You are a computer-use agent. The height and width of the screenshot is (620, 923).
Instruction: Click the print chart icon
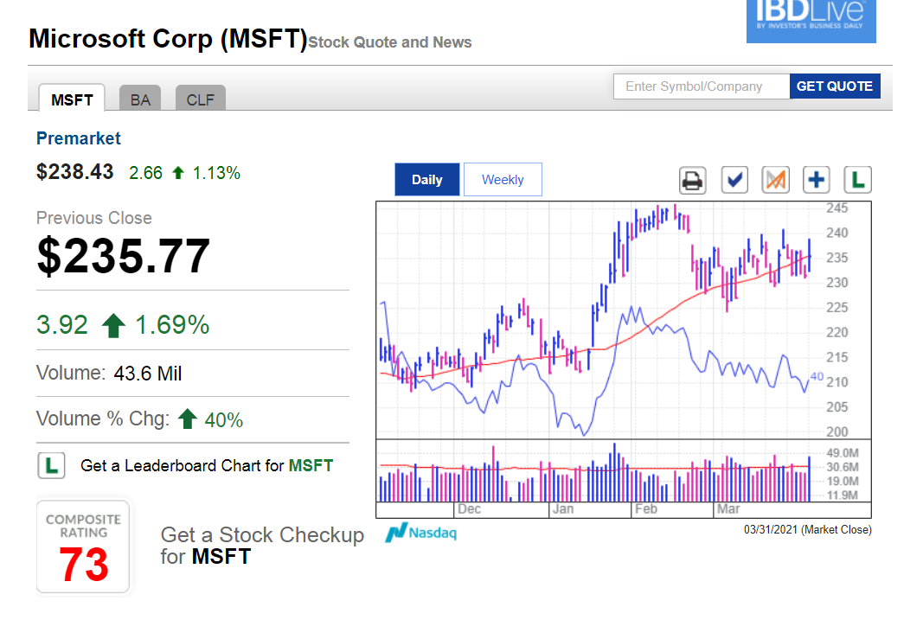pyautogui.click(x=692, y=180)
